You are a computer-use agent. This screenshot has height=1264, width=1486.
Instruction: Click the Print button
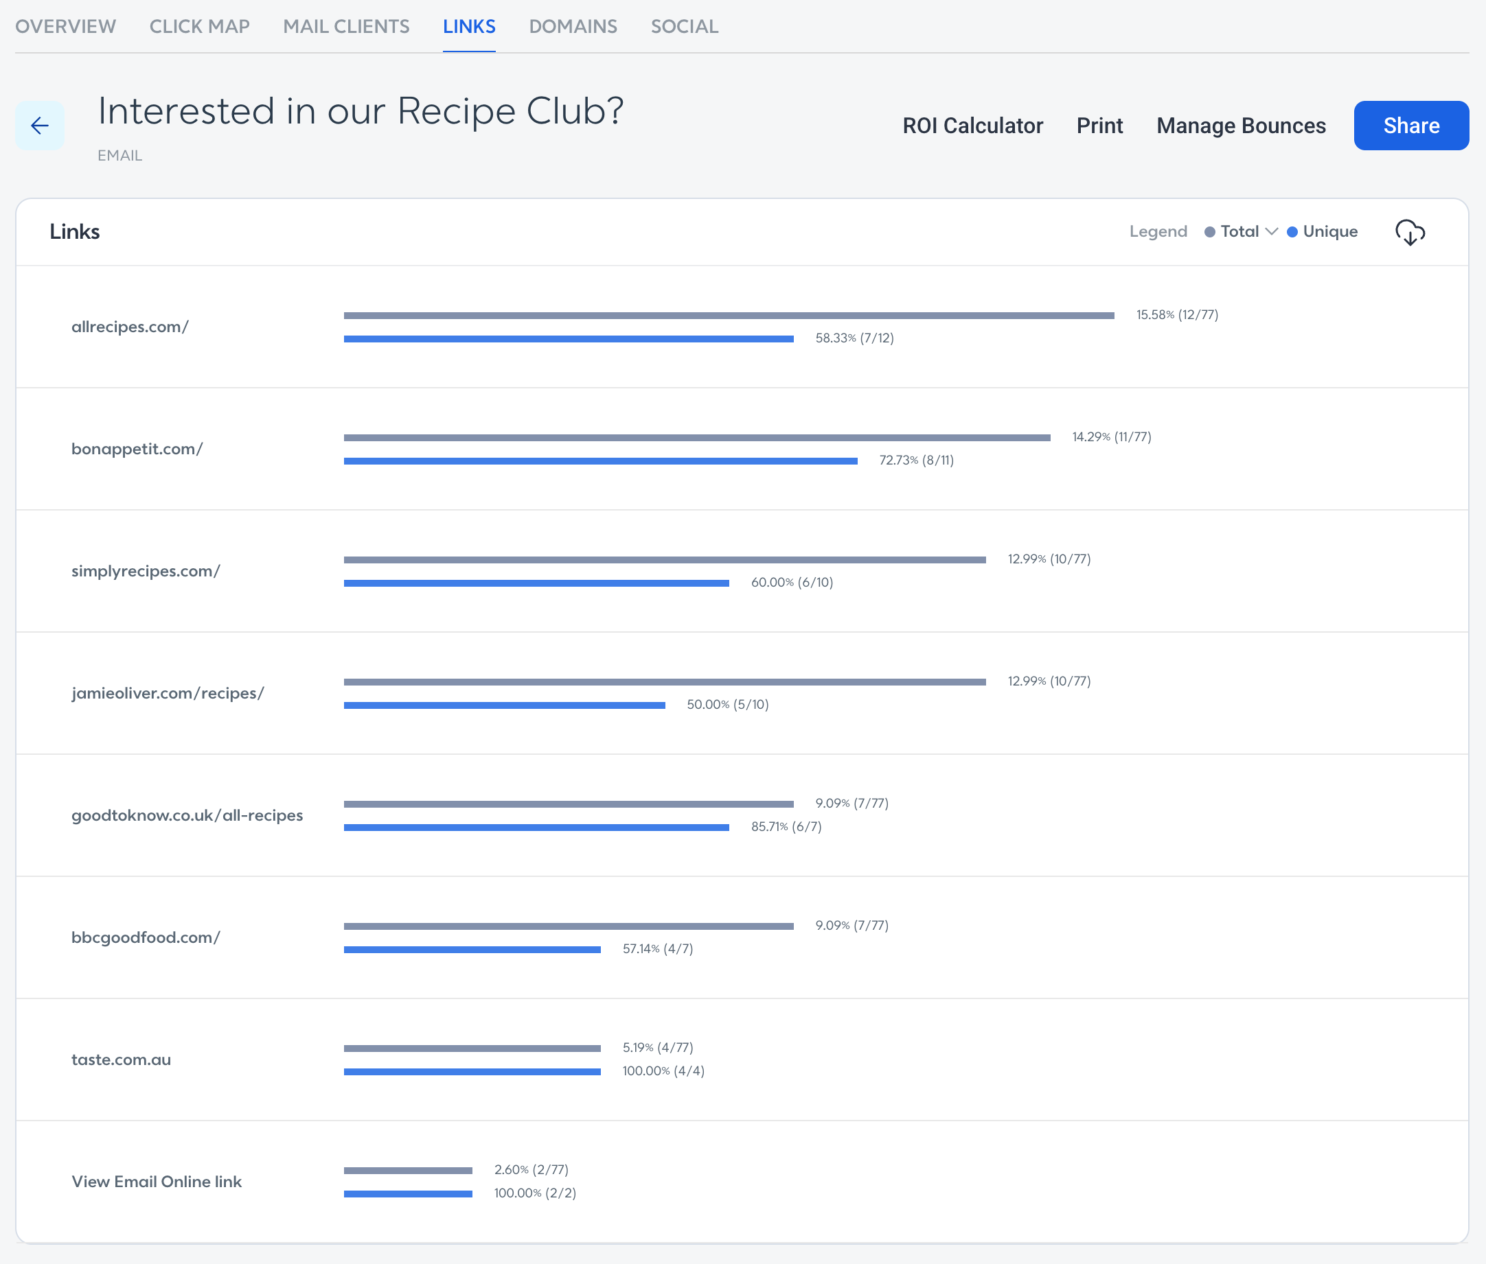point(1099,126)
